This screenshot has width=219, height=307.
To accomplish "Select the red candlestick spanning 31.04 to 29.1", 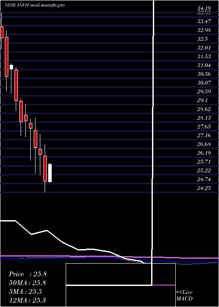I will click(16, 85).
